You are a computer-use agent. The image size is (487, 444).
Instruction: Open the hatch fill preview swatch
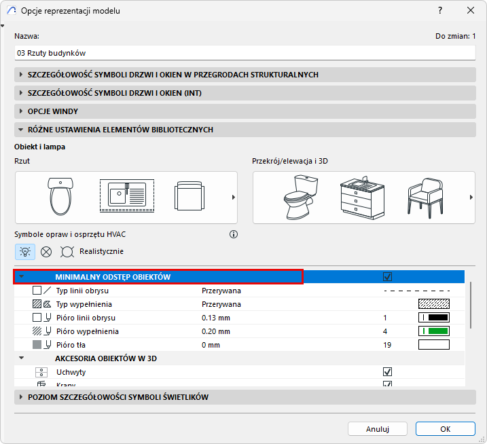[434, 304]
